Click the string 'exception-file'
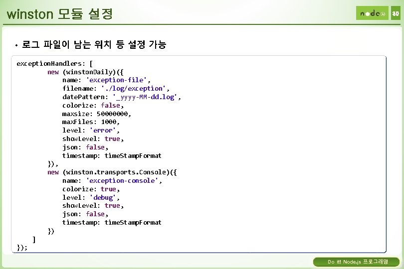The height and width of the screenshot is (269, 404). click(116, 80)
